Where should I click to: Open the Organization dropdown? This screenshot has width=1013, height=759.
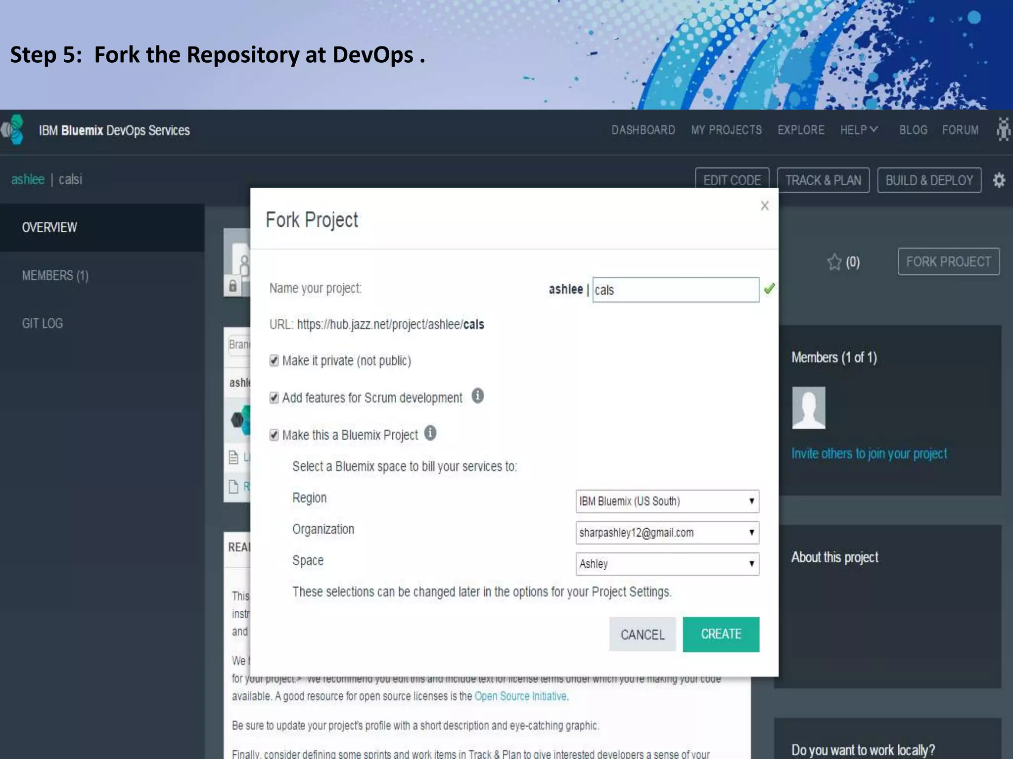click(x=667, y=533)
